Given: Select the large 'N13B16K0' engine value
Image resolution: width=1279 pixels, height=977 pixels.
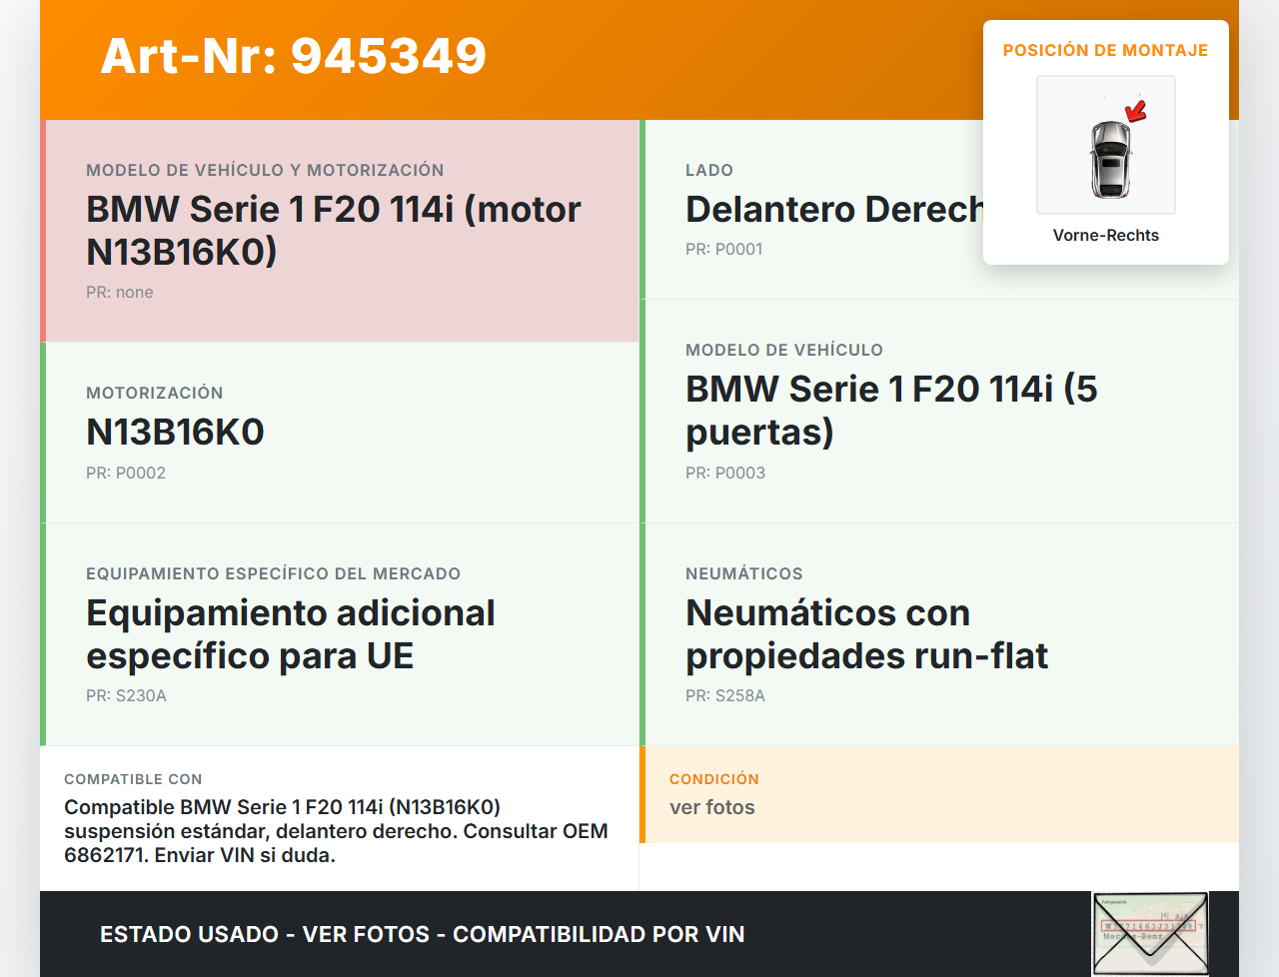Looking at the screenshot, I should click(175, 432).
